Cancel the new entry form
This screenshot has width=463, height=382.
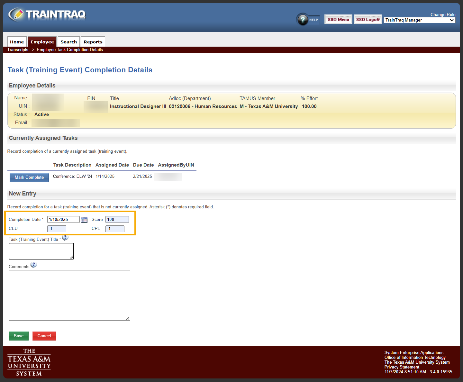[44, 336]
